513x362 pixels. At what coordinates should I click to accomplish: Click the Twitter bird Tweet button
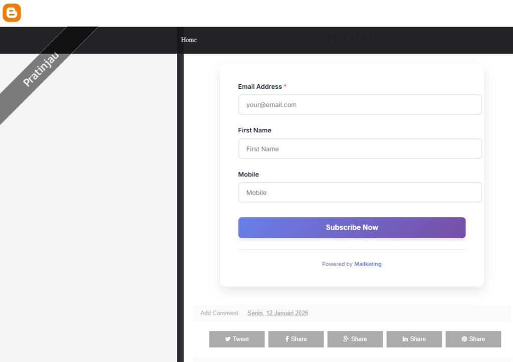click(x=236, y=339)
